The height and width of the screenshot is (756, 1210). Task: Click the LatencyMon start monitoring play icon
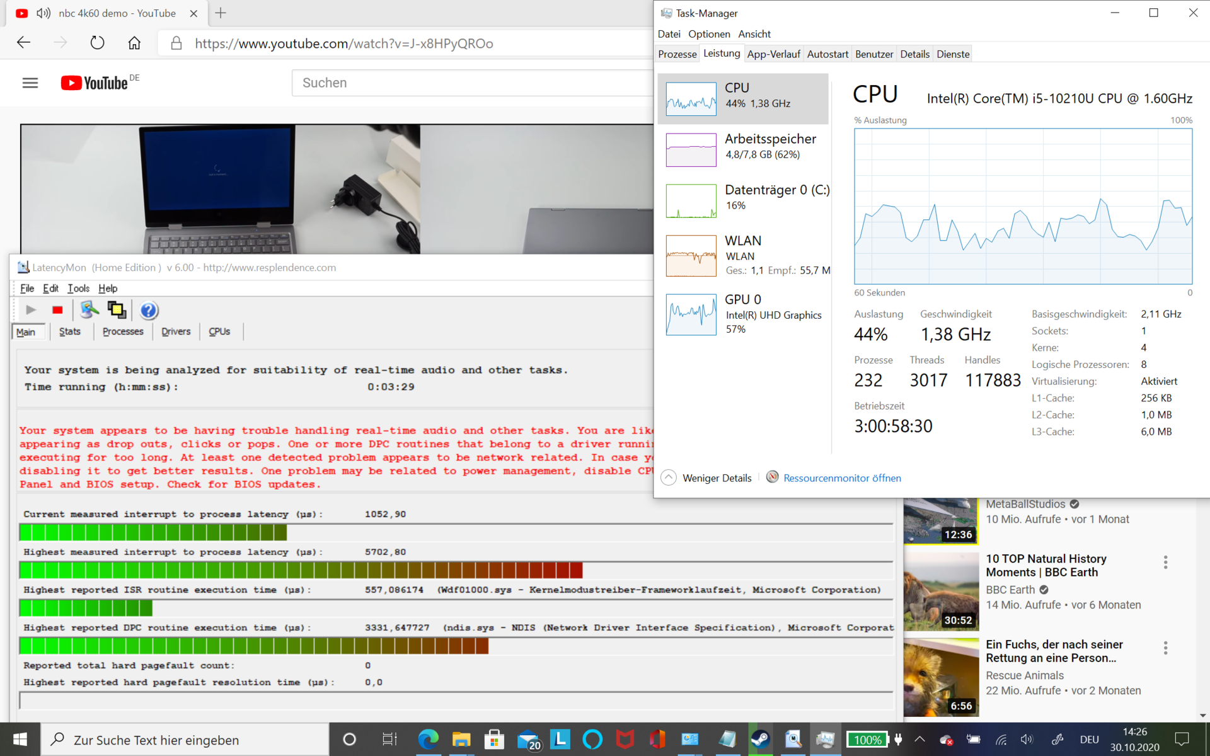(x=30, y=310)
